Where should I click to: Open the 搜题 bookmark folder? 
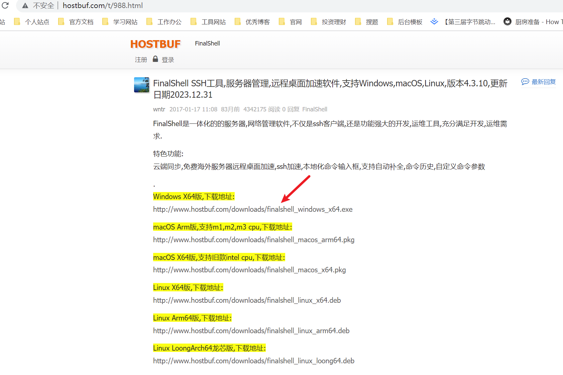pyautogui.click(x=367, y=22)
